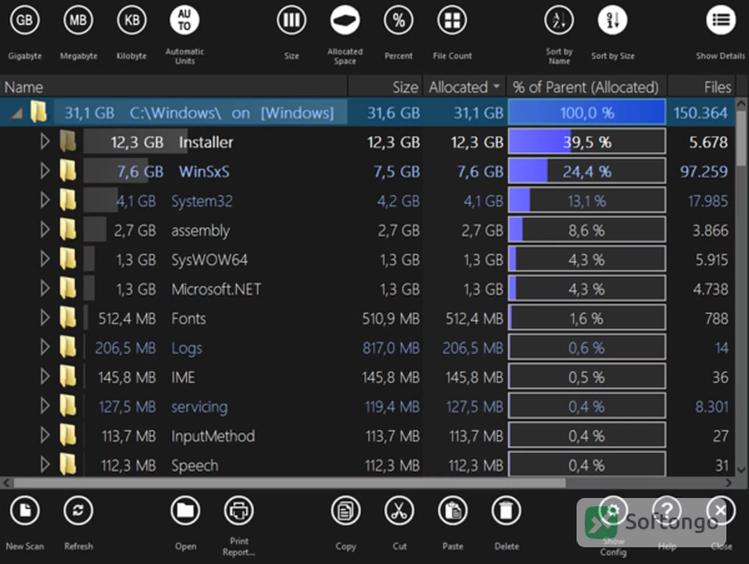Expand the Microsoft.NET folder
This screenshot has width=749, height=564.
(45, 289)
